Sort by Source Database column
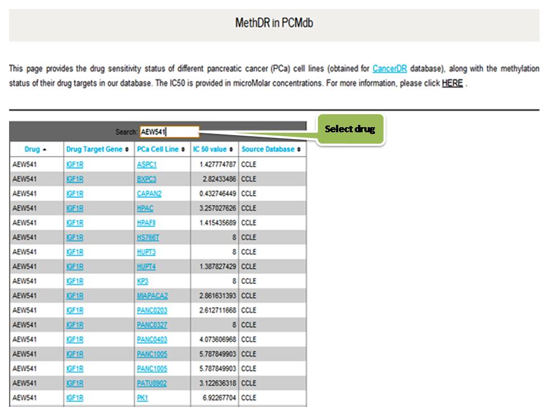This screenshot has height=407, width=543. 271,149
